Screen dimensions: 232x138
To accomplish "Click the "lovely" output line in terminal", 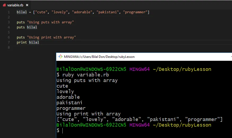I will click(x=65, y=92).
